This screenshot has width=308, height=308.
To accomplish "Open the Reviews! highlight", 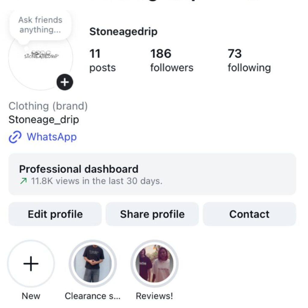I will 154,264.
